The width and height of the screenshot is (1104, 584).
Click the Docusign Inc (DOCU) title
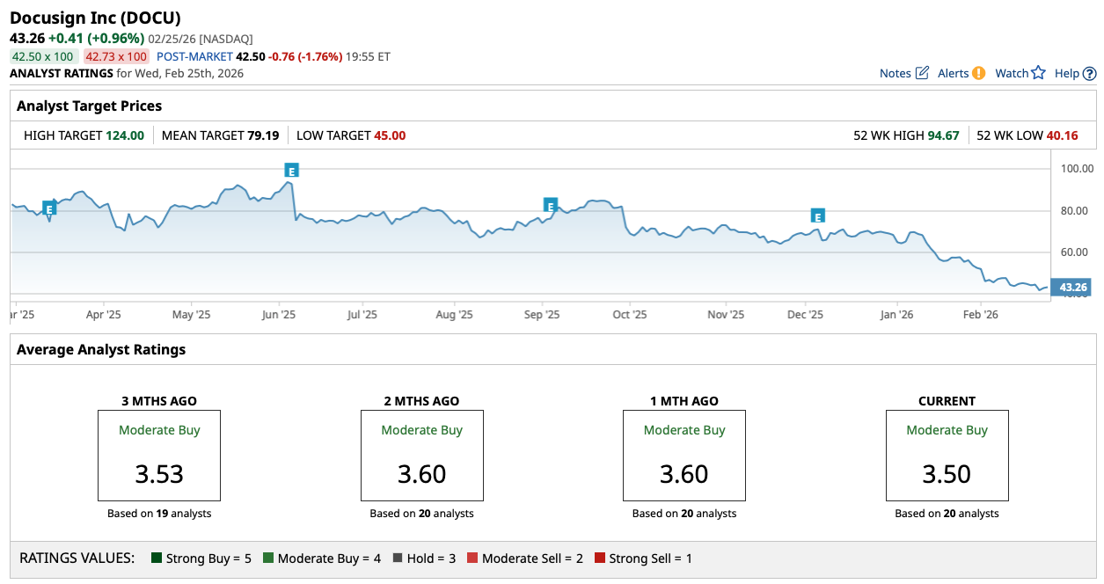point(95,18)
